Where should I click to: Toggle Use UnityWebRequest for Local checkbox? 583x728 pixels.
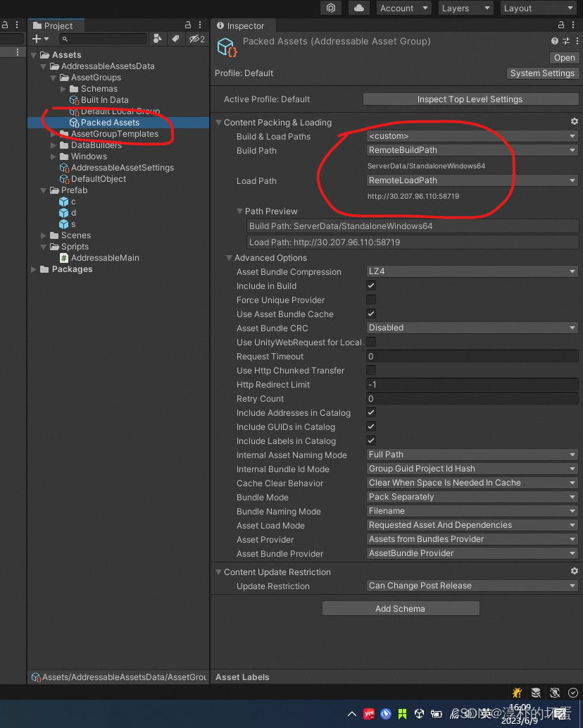[371, 342]
